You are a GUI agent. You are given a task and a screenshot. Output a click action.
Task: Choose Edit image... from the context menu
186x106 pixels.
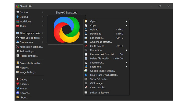coord(107,38)
